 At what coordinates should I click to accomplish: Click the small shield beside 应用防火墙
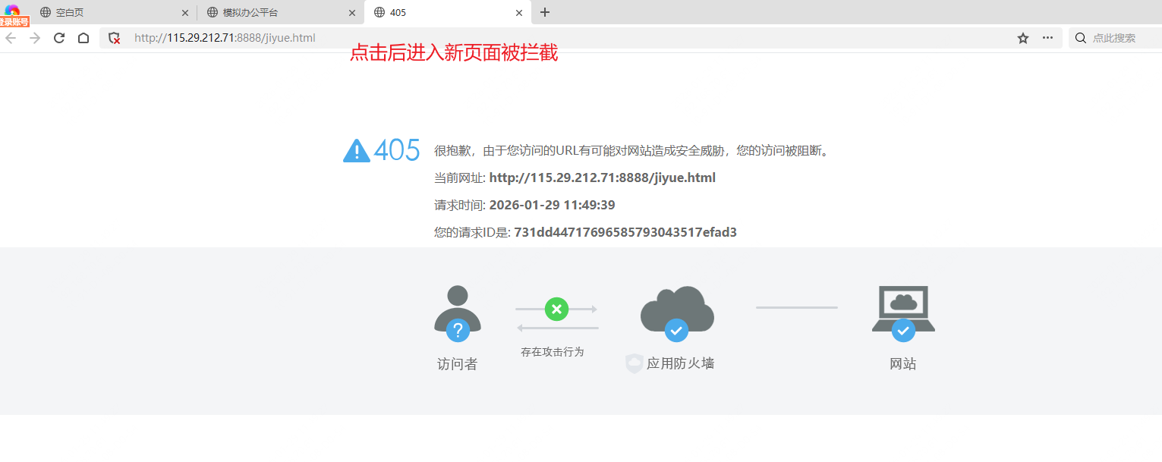pyautogui.click(x=634, y=363)
